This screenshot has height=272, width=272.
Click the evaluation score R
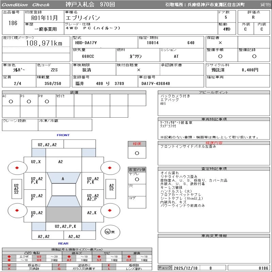click(x=253, y=17)
